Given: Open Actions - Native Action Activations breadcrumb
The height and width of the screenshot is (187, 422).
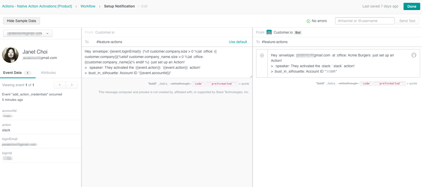Looking at the screenshot, I should coord(37,6).
